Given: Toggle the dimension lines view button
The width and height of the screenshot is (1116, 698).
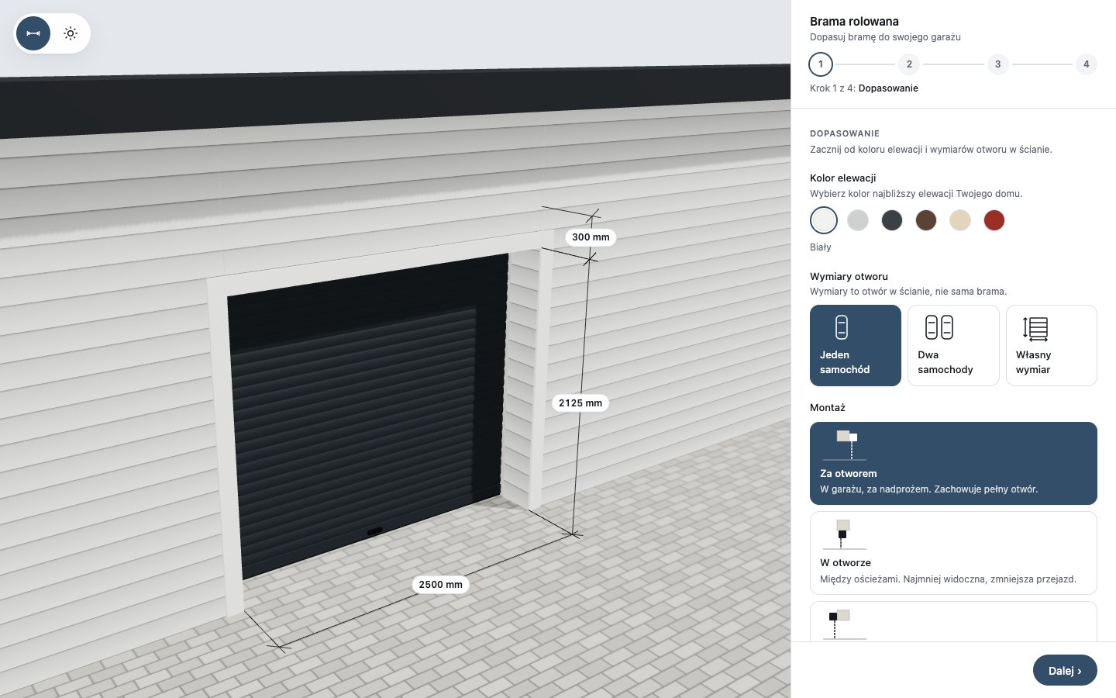Looking at the screenshot, I should click(x=33, y=33).
